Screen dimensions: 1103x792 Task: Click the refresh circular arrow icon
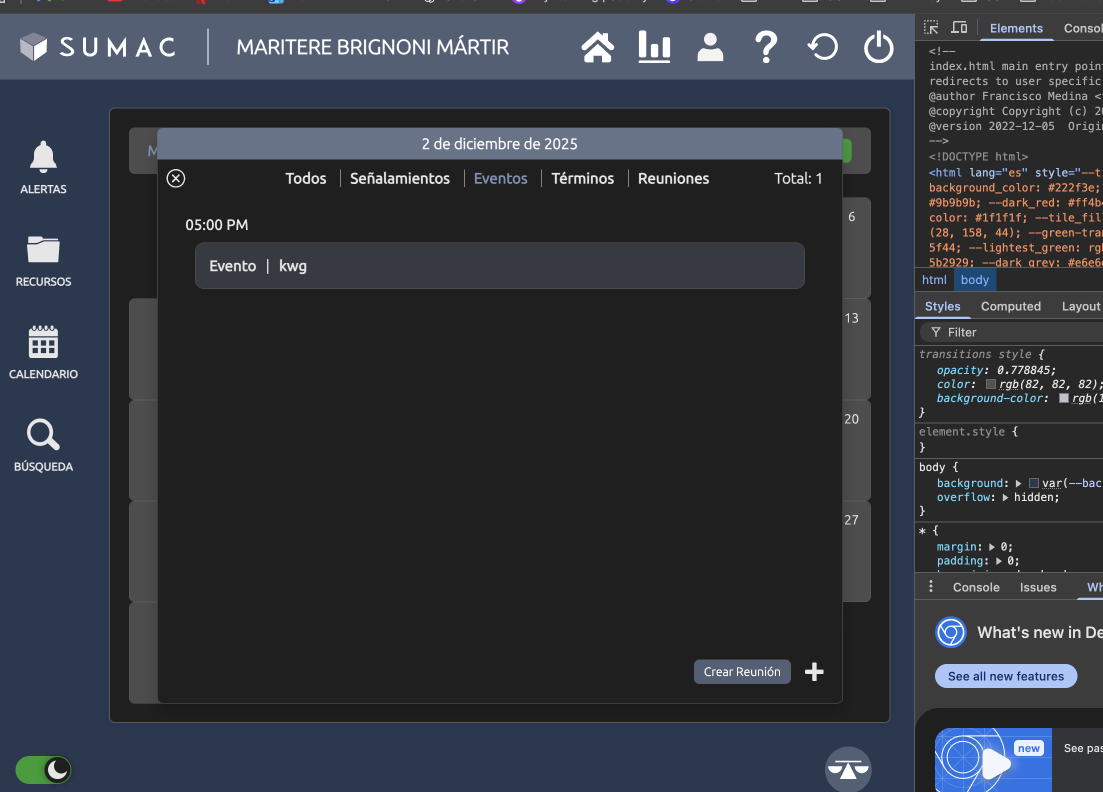click(x=822, y=47)
